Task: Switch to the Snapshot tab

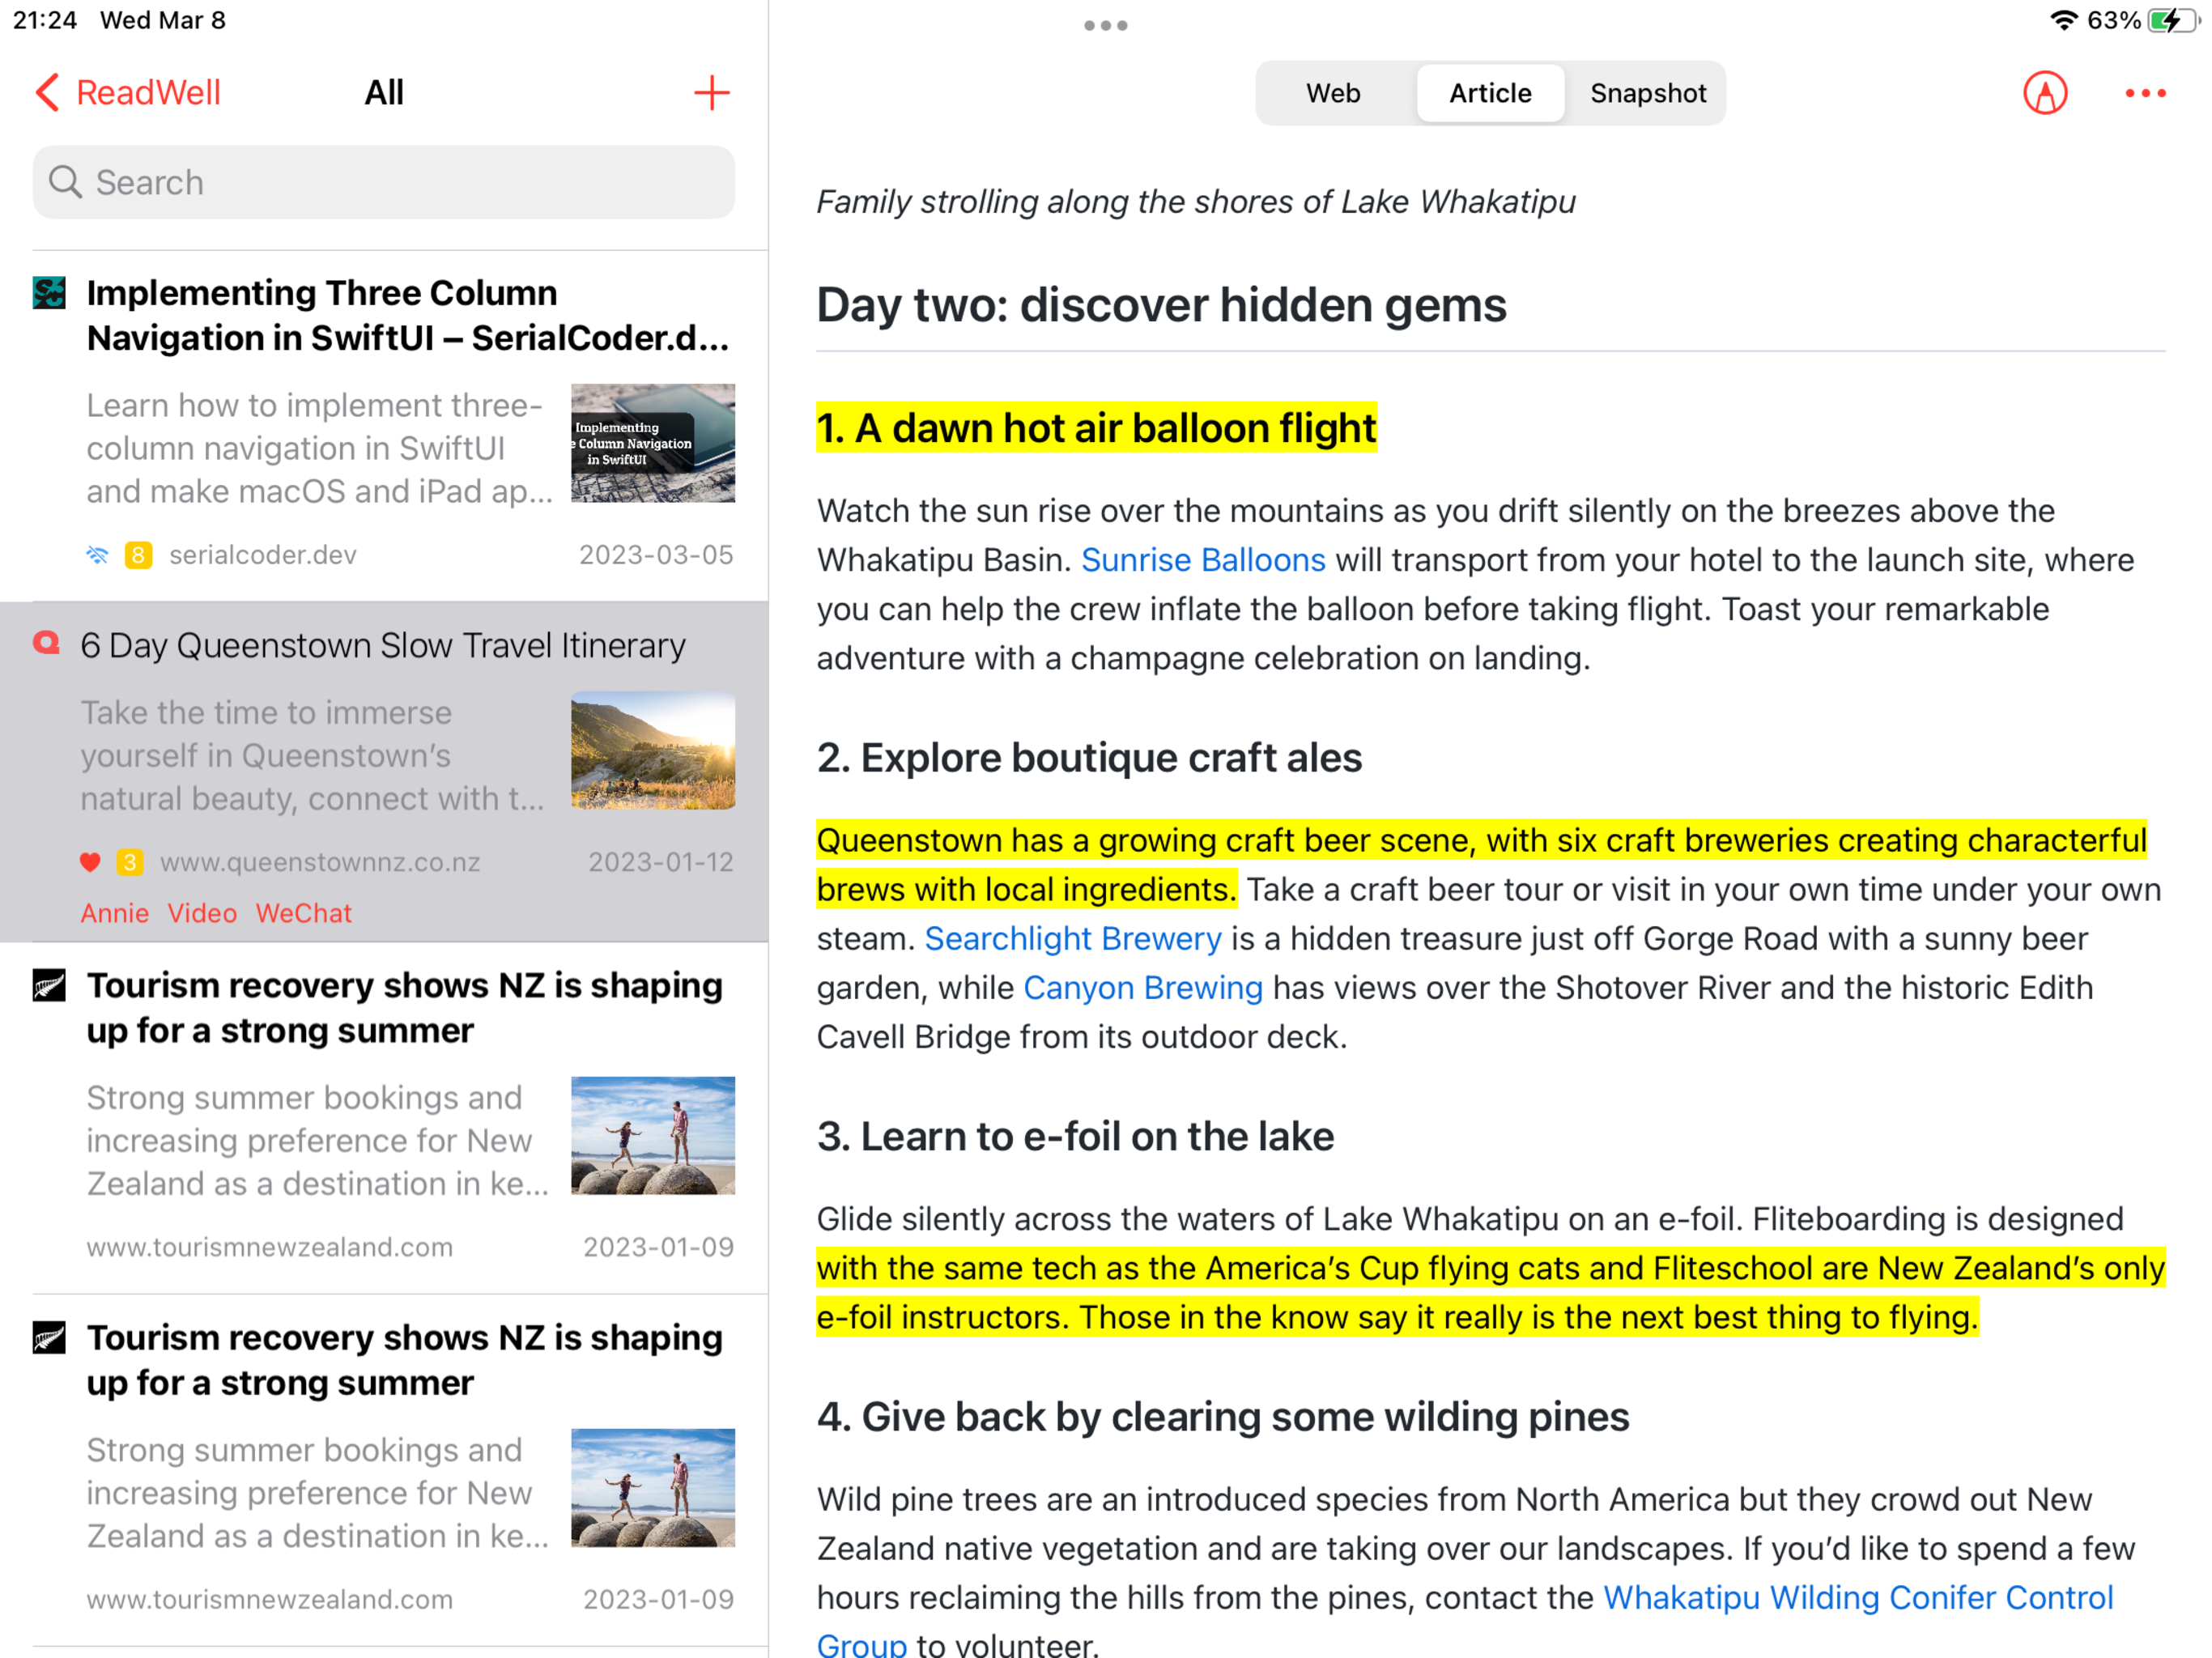Action: [1648, 93]
